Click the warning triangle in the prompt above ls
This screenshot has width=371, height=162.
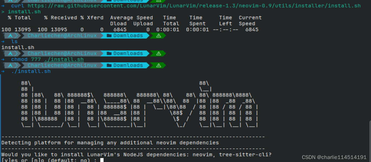(159, 36)
